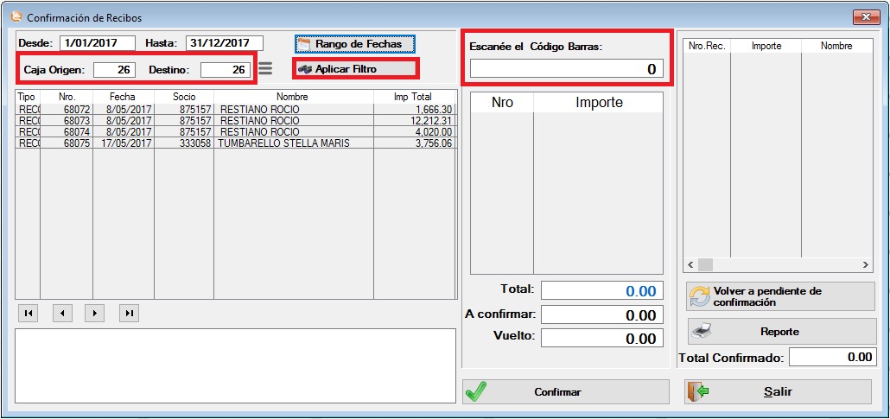Click the barcode scan input field
890x419 pixels.
(566, 69)
